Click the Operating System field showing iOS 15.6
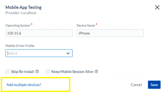Viewport: 165px width, 94px height. (x=39, y=33)
